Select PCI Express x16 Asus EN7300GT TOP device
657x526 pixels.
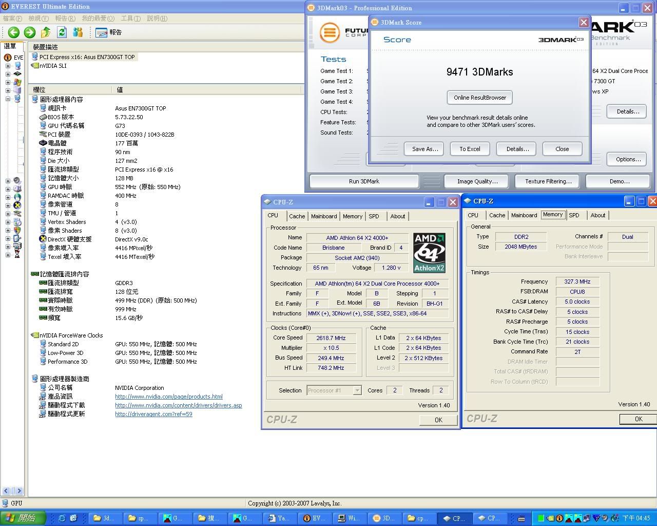click(x=87, y=57)
